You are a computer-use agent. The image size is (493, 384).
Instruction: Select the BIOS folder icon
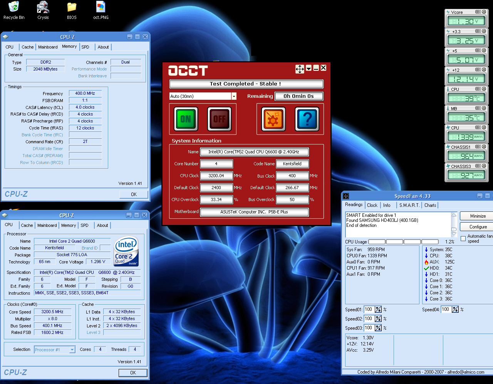72,10
